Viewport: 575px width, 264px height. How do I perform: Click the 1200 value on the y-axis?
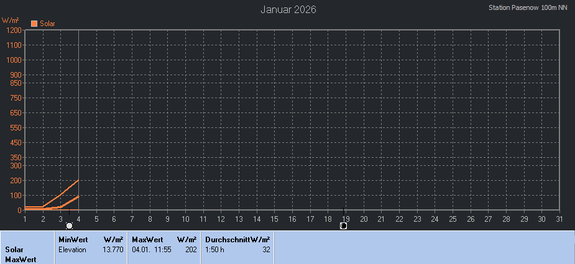tap(14, 30)
